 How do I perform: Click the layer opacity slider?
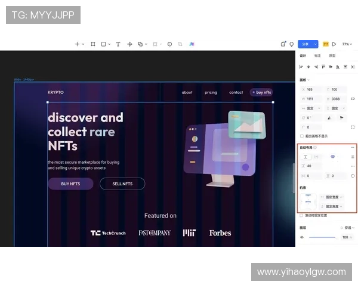pos(322,237)
